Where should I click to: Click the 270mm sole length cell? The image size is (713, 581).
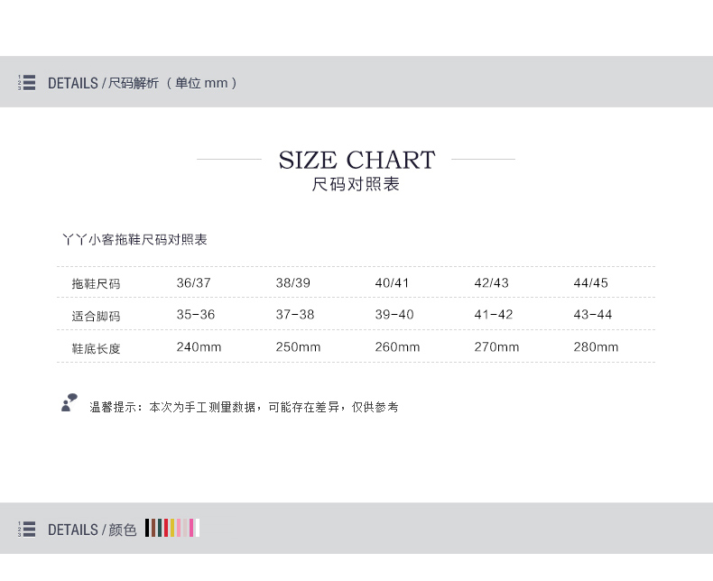click(496, 347)
